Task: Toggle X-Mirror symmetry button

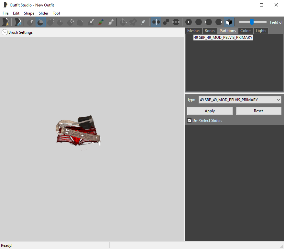Action: click(x=156, y=22)
